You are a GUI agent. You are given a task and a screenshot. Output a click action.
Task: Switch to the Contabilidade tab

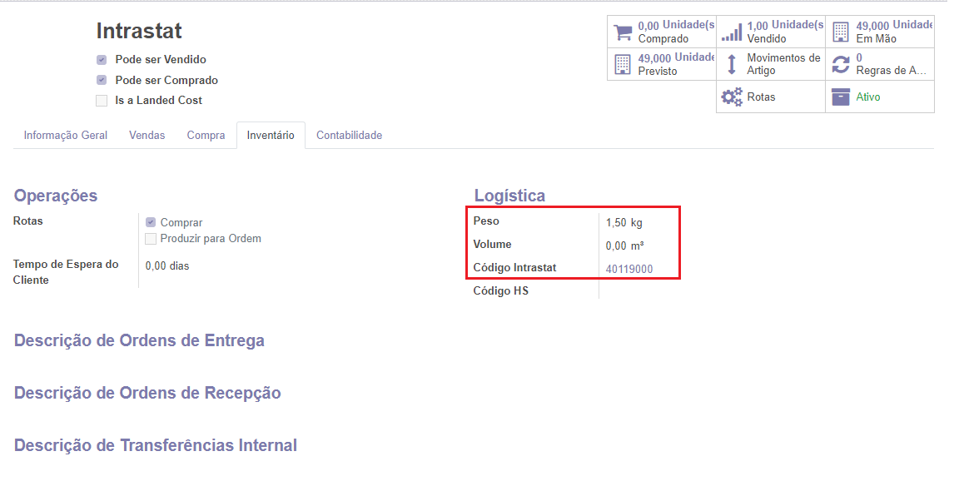tap(349, 134)
